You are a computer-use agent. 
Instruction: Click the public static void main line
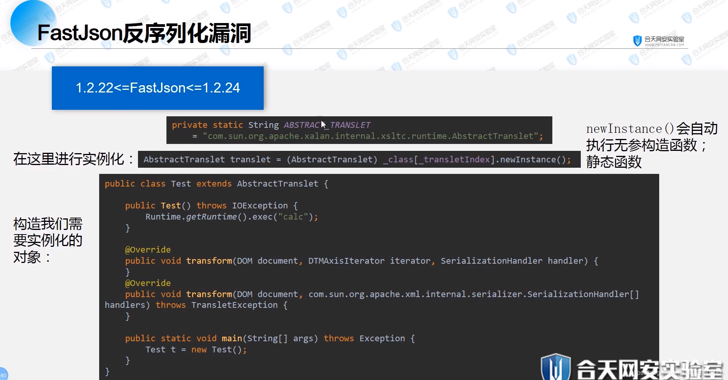pyautogui.click(x=270, y=339)
